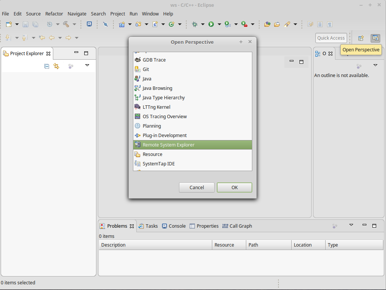Choose the Resource perspective
This screenshot has width=386, height=290.
click(193, 154)
